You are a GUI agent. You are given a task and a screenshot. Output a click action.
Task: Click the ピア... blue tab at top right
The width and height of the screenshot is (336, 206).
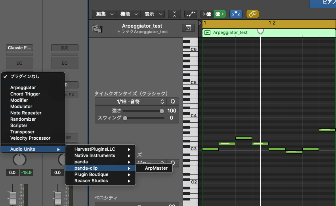click(323, 4)
